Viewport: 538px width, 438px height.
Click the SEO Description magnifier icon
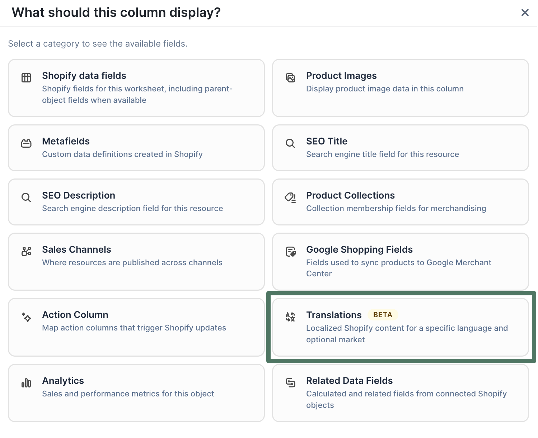click(26, 197)
